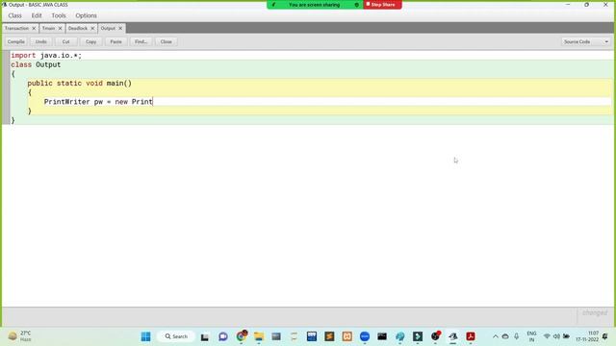
Task: Close the Transaction tab
Action: (x=34, y=28)
